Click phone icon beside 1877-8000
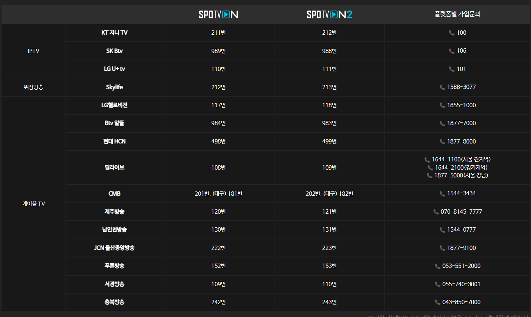Screen dimensions: 531x317 point(442,142)
